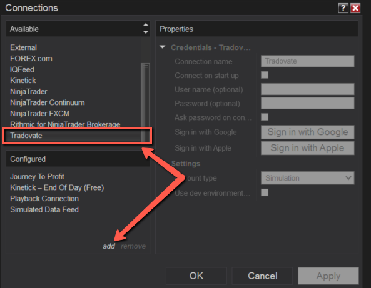Toggle the Ask password on connect checkbox

[265, 117]
